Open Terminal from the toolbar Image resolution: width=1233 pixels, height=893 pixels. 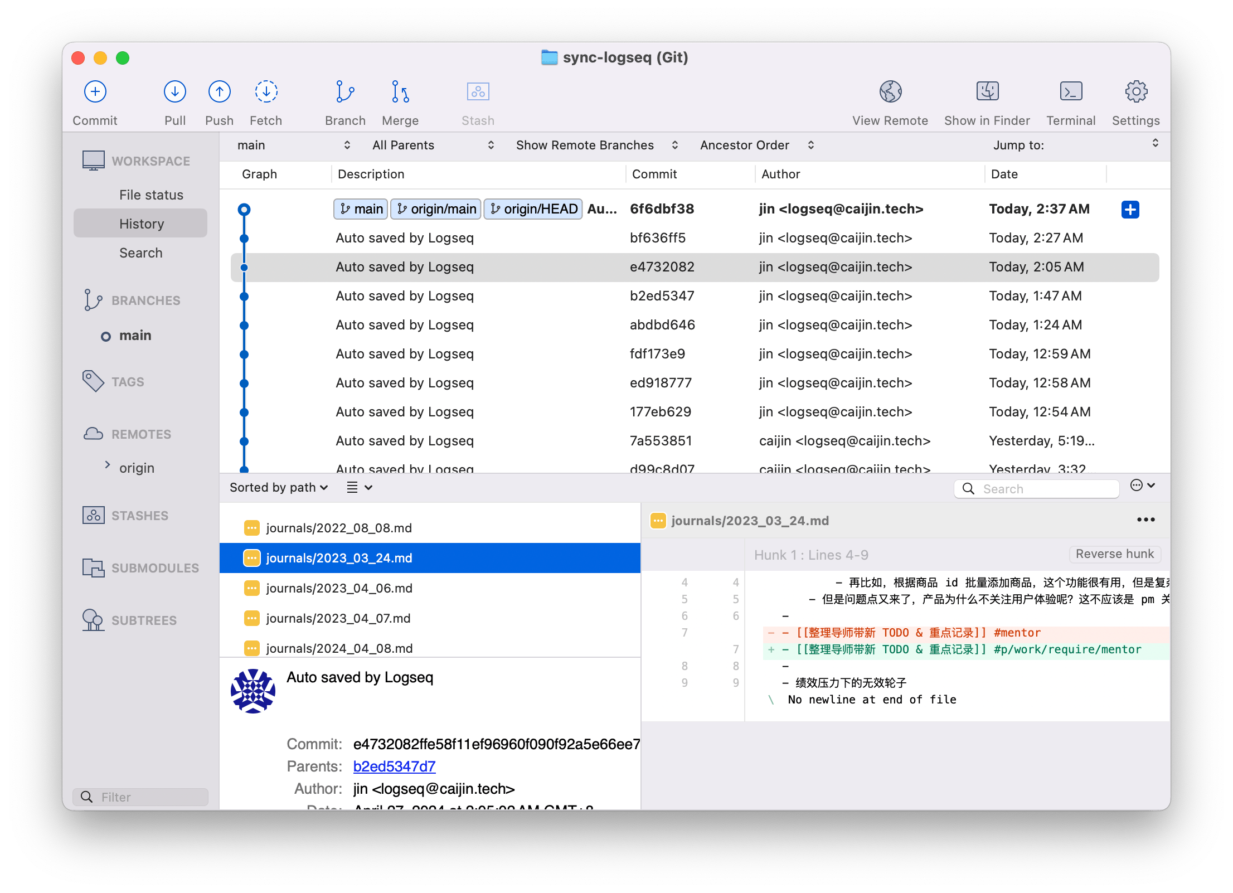click(1071, 92)
